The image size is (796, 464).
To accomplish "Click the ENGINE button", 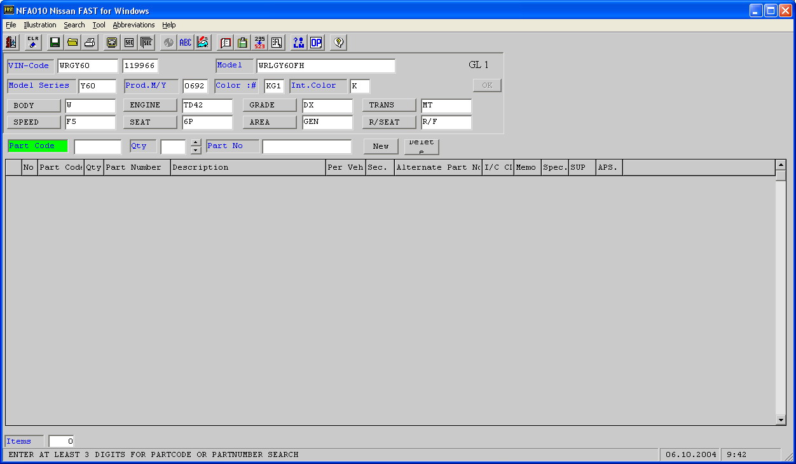I will [150, 106].
